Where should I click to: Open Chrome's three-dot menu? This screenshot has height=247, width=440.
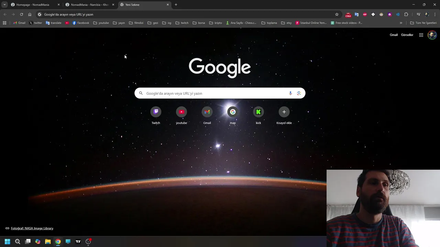[x=435, y=14]
